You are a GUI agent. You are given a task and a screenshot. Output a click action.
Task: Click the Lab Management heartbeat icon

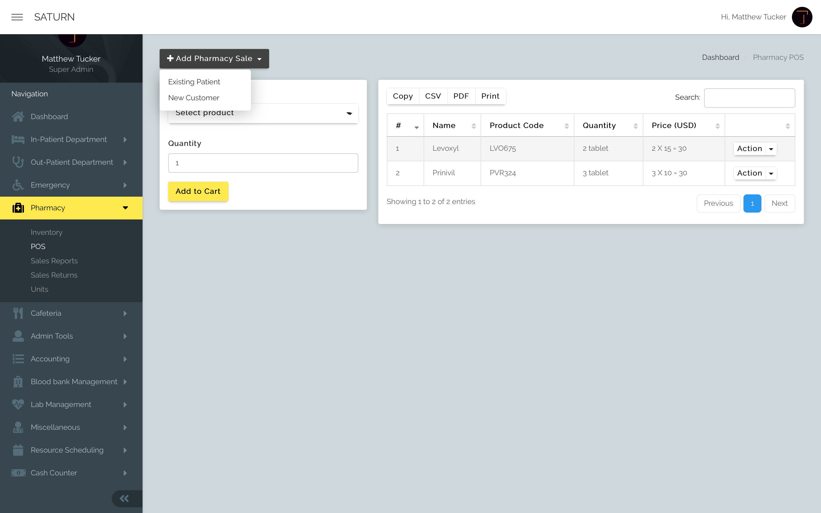coord(18,404)
